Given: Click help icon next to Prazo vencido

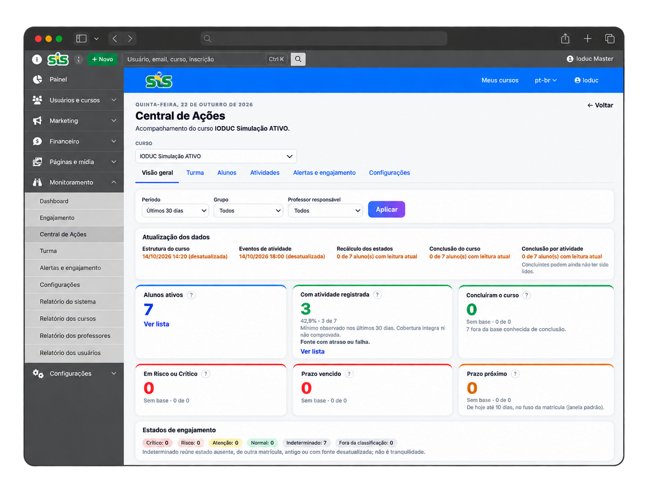Looking at the screenshot, I should coord(349,374).
